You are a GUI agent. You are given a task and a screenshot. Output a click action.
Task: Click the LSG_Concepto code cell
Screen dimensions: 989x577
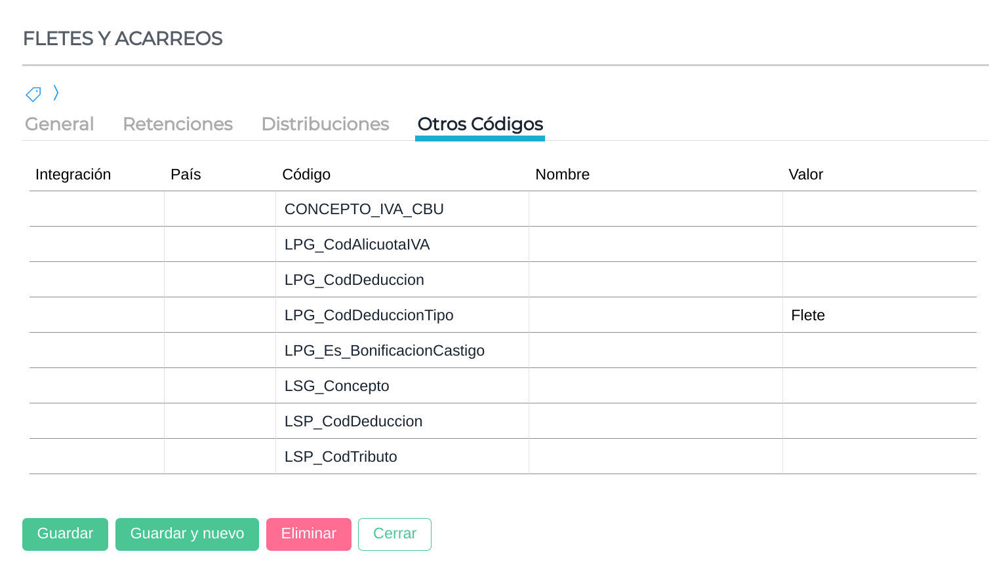click(x=402, y=386)
